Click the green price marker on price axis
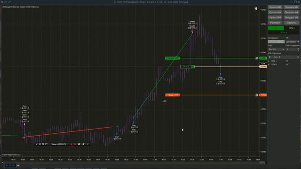The width and height of the screenshot is (301, 169). (263, 58)
